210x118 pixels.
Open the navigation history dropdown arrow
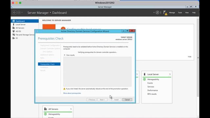(22, 12)
